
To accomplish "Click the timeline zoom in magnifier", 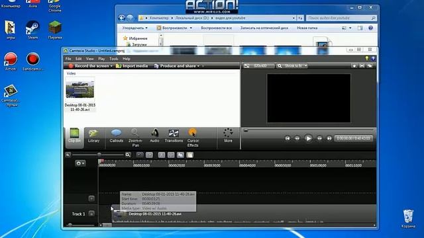I will (128, 155).
